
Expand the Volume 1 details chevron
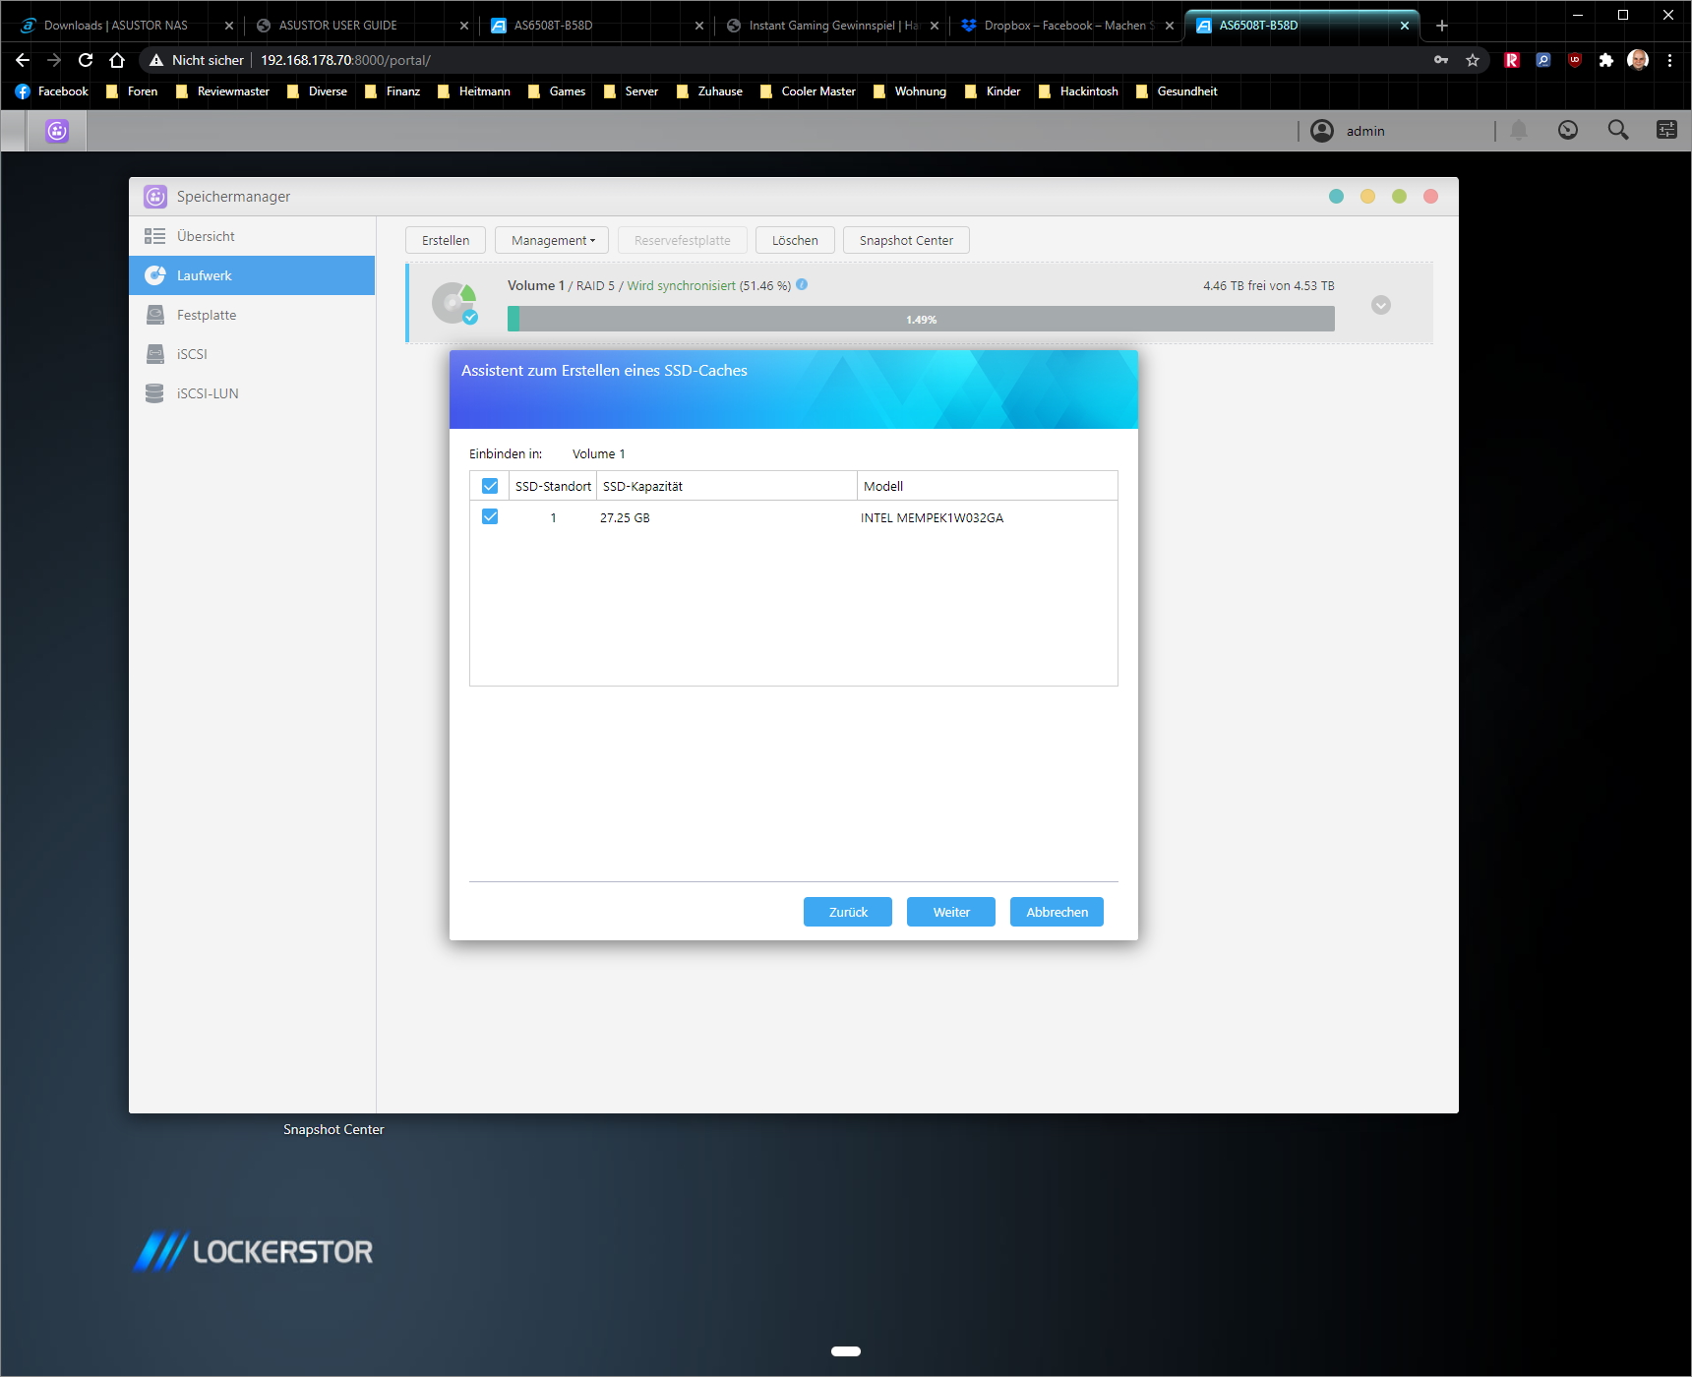tap(1381, 305)
